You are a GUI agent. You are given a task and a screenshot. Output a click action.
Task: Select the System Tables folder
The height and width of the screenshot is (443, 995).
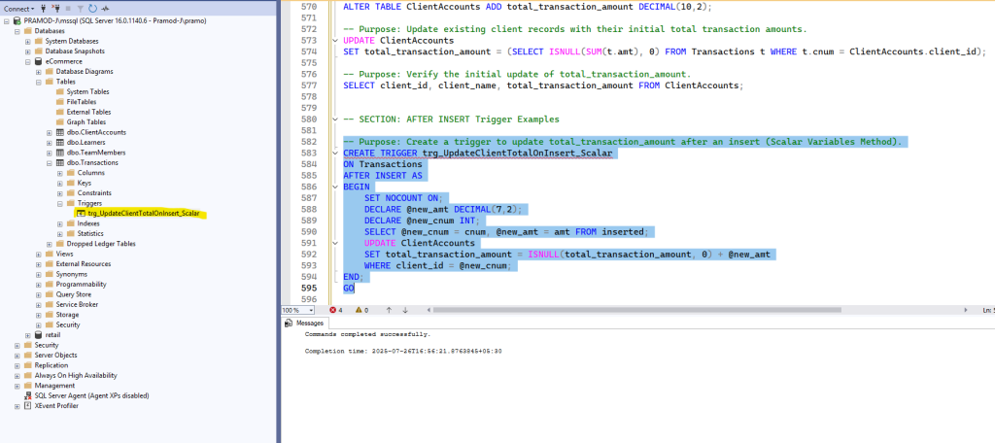point(87,92)
